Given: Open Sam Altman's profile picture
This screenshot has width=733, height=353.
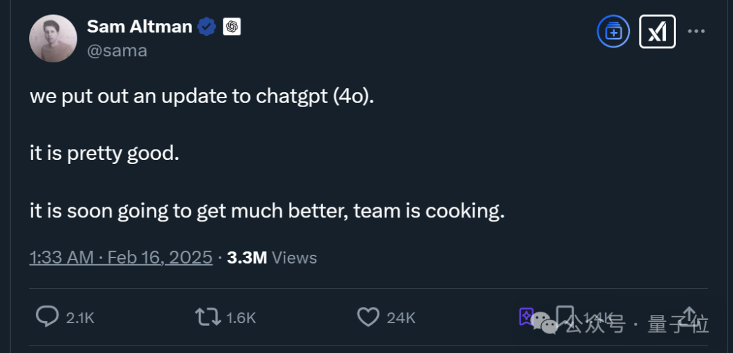Looking at the screenshot, I should click(53, 39).
